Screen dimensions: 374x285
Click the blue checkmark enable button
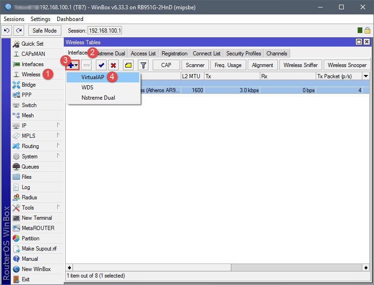point(102,65)
